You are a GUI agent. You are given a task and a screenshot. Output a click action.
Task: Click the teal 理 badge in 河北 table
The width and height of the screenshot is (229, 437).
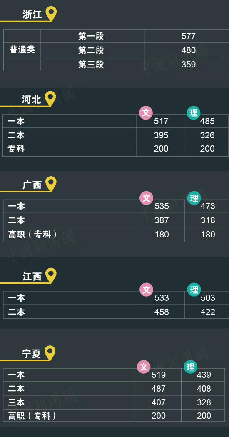tap(194, 113)
